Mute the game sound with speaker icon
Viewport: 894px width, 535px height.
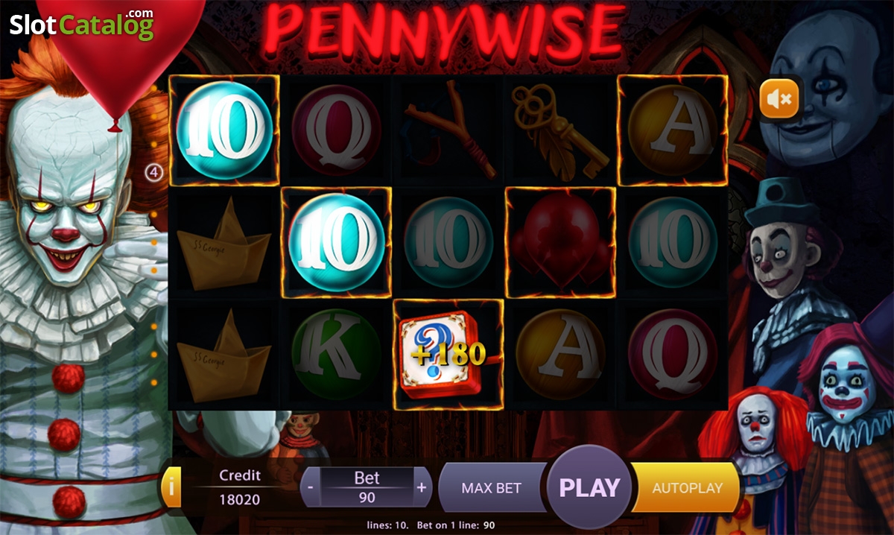click(x=779, y=98)
